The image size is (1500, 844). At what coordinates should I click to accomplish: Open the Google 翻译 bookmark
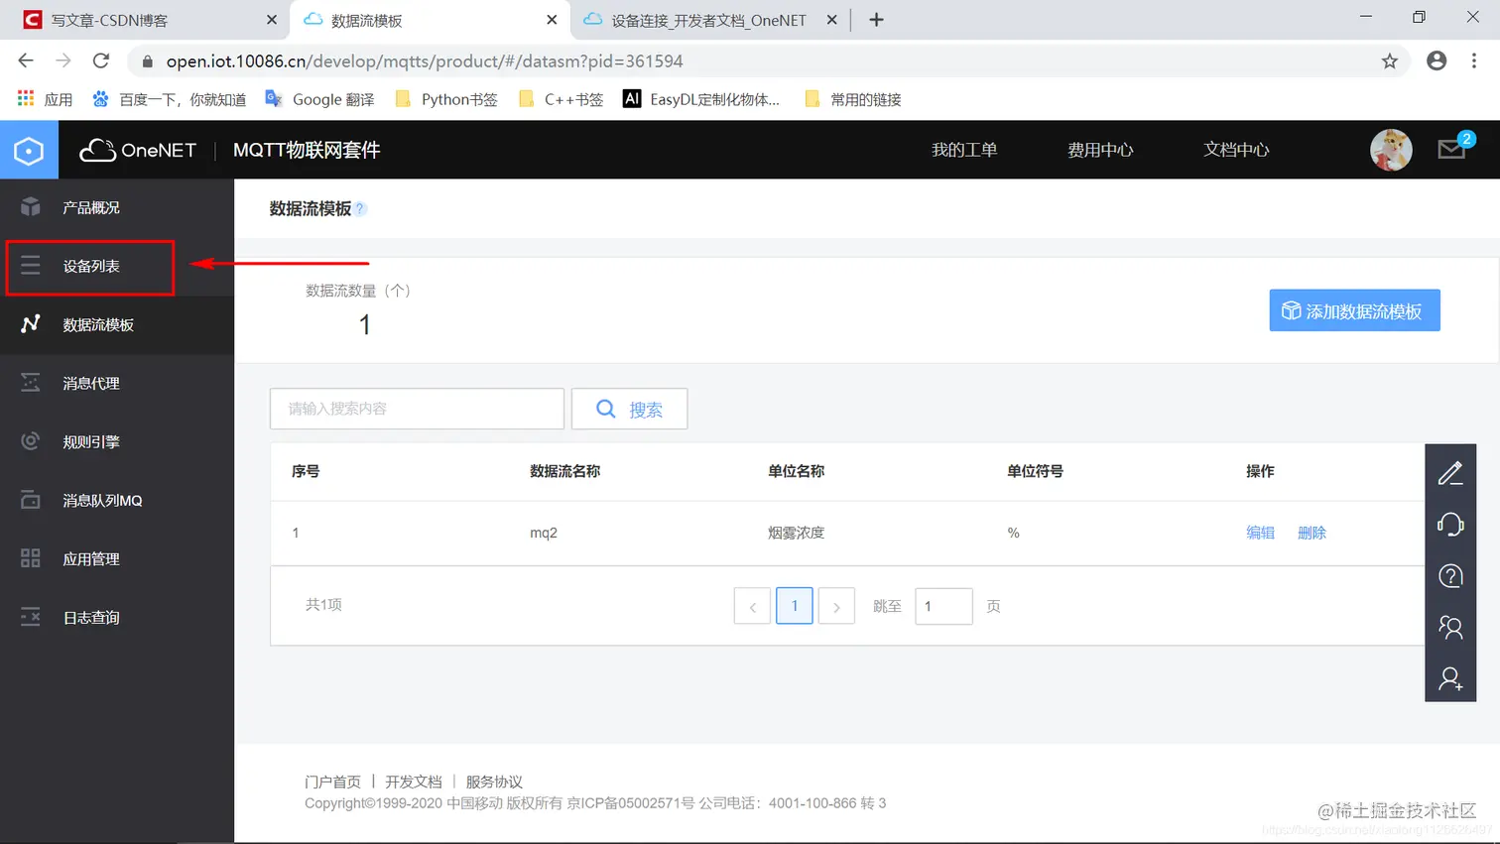click(x=319, y=99)
